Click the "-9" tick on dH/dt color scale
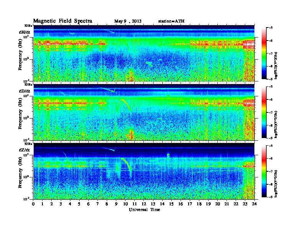Image resolution: width=303 pixels, height=234 pixels. click(x=271, y=79)
